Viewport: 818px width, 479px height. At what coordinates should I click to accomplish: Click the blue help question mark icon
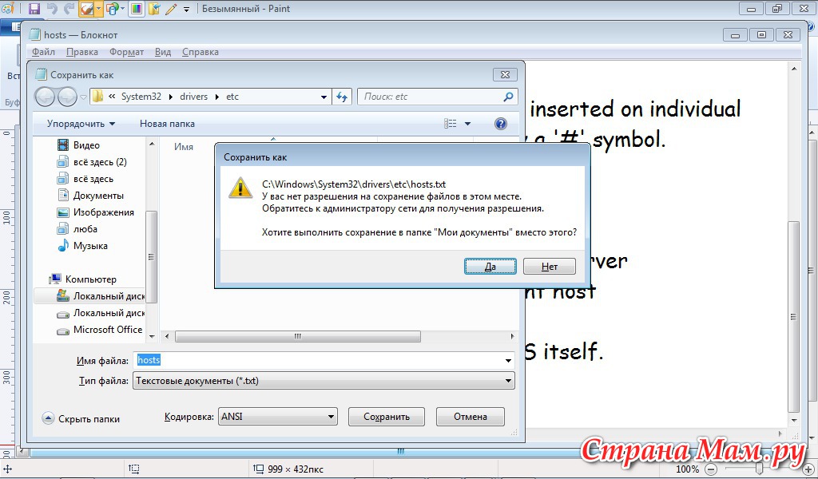pos(500,124)
